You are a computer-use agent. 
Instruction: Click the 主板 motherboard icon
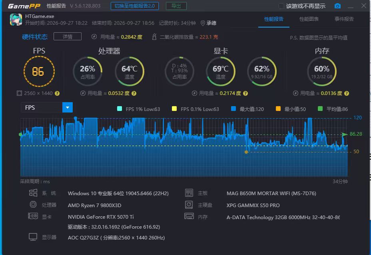(189, 193)
